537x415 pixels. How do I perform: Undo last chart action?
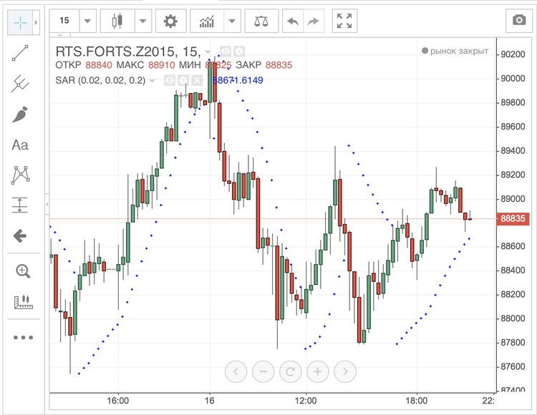tap(293, 21)
